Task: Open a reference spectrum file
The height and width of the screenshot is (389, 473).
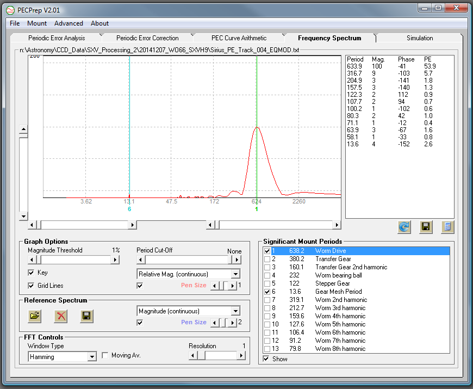Action: [x=34, y=316]
